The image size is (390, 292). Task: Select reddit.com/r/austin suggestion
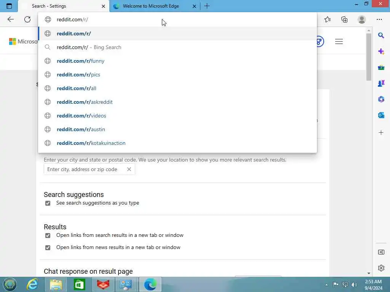point(177,129)
